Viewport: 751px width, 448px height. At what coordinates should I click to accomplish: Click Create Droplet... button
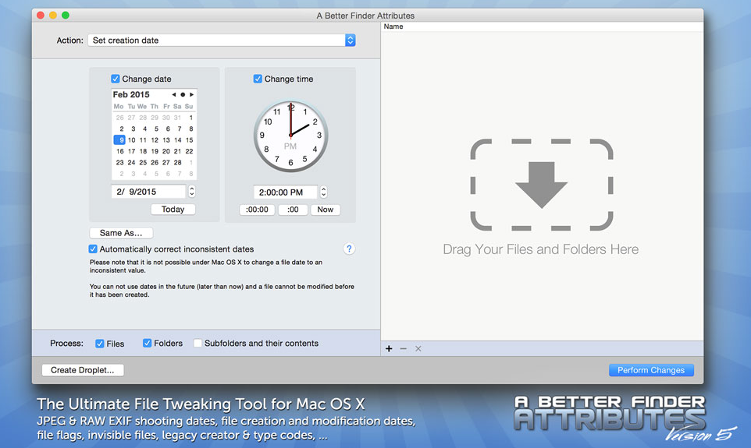[83, 370]
